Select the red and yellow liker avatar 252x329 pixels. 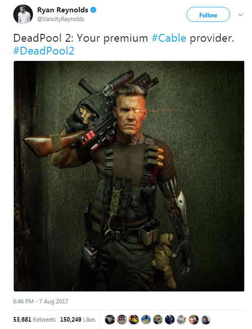click(134, 319)
